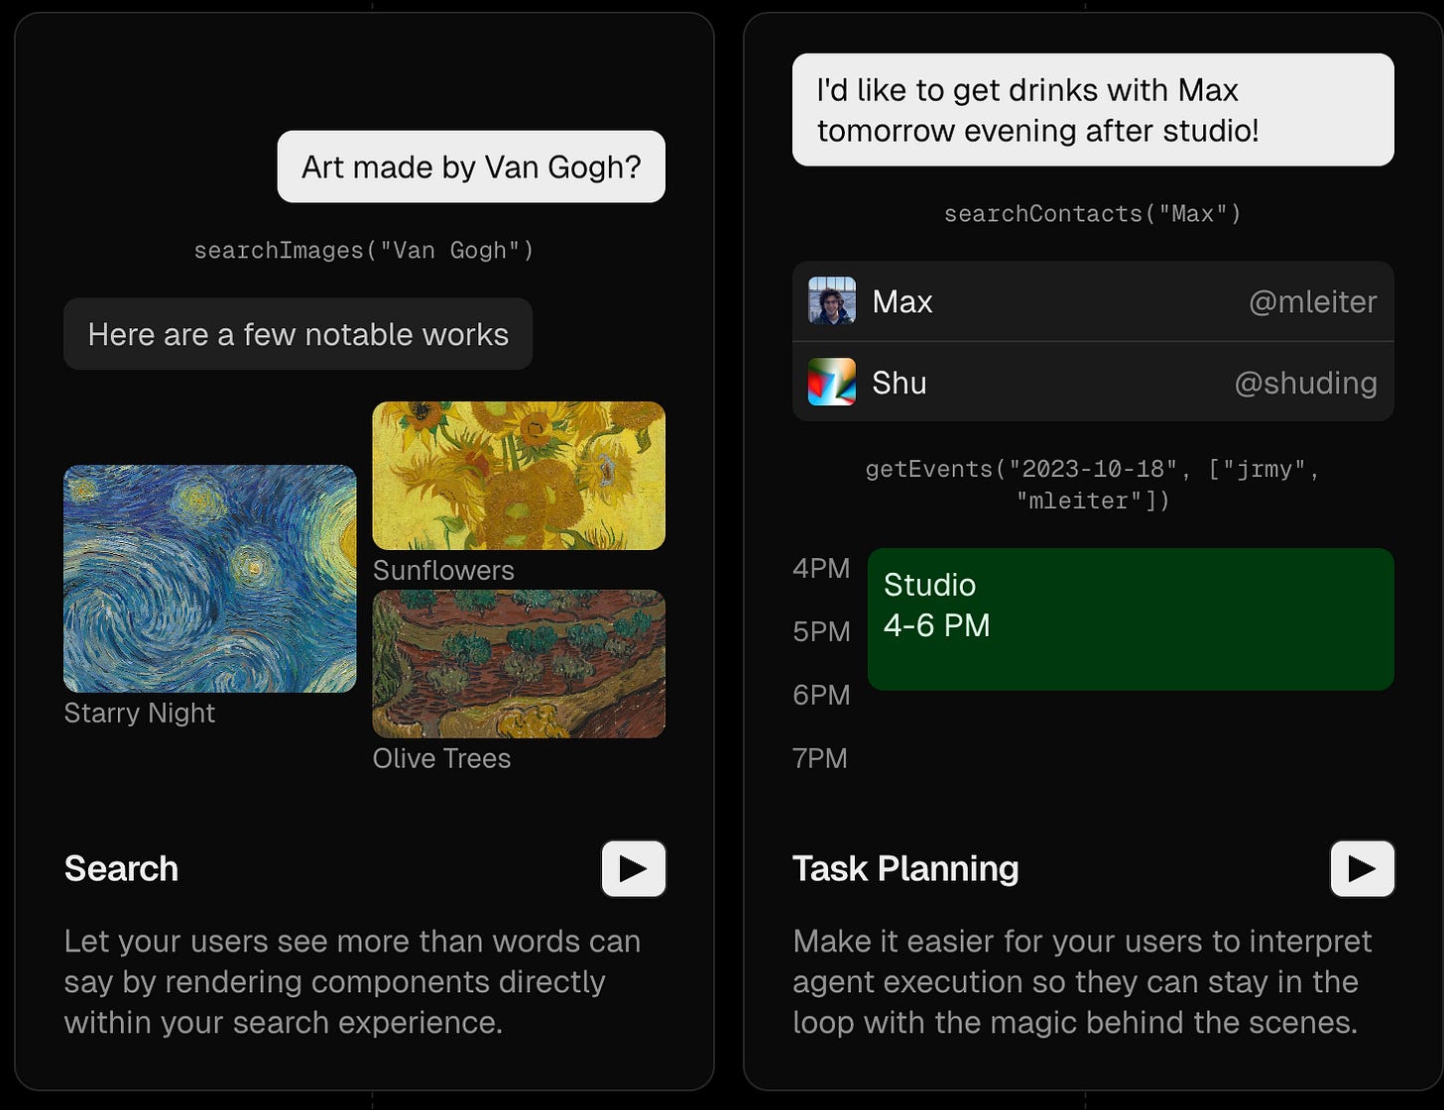This screenshot has height=1110, width=1444.
Task: Click the name Shu in contacts list
Action: coord(900,384)
